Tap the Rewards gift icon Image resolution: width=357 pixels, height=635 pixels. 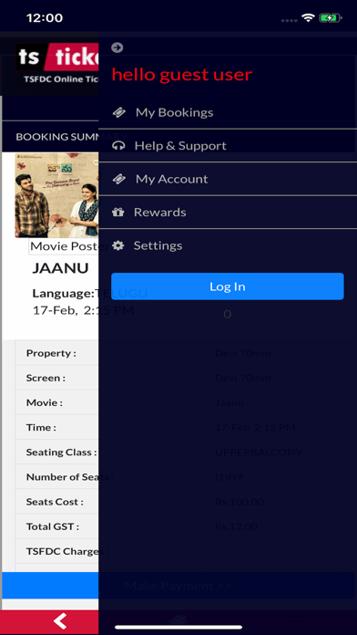(118, 213)
